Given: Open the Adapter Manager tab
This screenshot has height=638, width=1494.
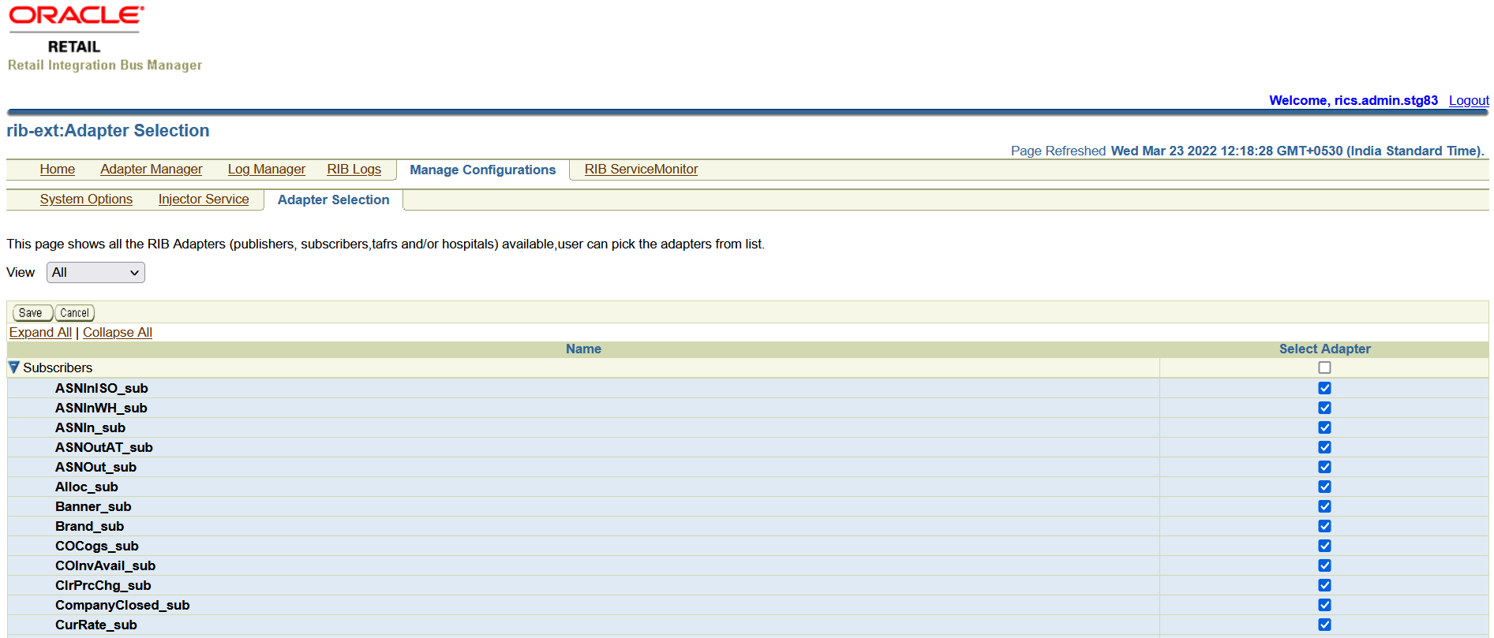Looking at the screenshot, I should 152,170.
